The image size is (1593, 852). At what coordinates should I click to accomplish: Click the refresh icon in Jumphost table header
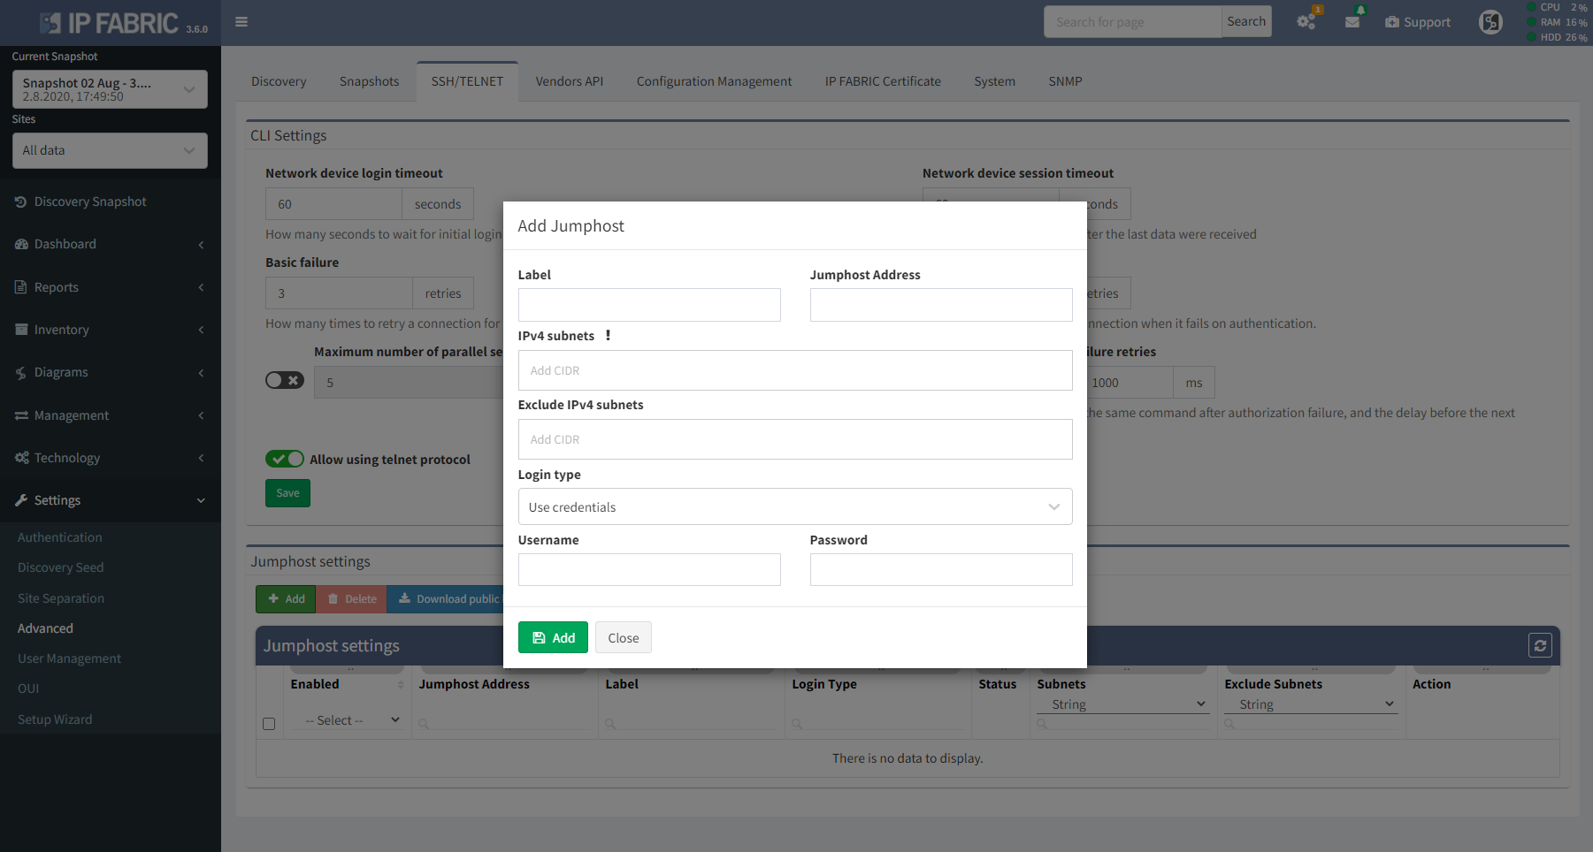point(1540,646)
